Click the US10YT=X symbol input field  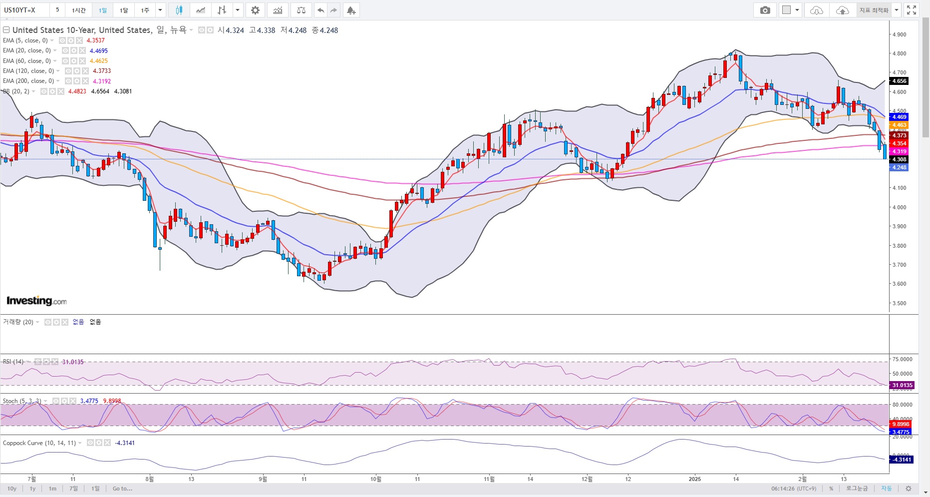(x=25, y=10)
